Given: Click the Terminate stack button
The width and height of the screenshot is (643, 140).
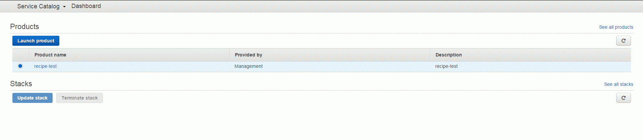Looking at the screenshot, I should pyautogui.click(x=79, y=98).
